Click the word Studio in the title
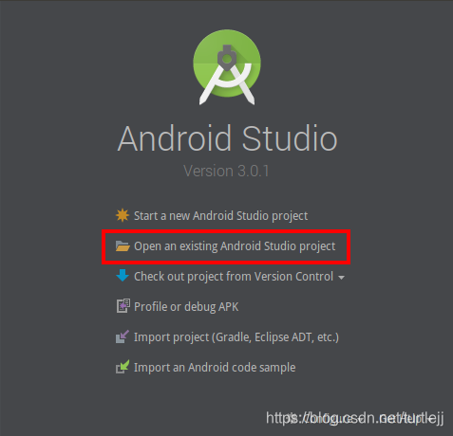This screenshot has height=436, width=453. point(290,138)
